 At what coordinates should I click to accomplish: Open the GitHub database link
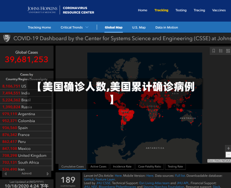tap(89, 179)
